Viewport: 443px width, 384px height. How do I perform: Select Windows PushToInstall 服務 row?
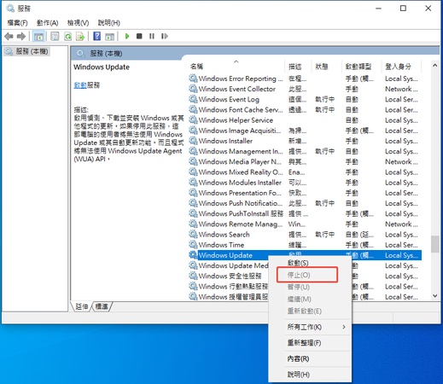click(x=305, y=213)
